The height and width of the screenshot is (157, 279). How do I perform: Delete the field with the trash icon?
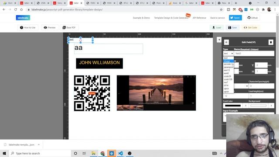pos(271,42)
